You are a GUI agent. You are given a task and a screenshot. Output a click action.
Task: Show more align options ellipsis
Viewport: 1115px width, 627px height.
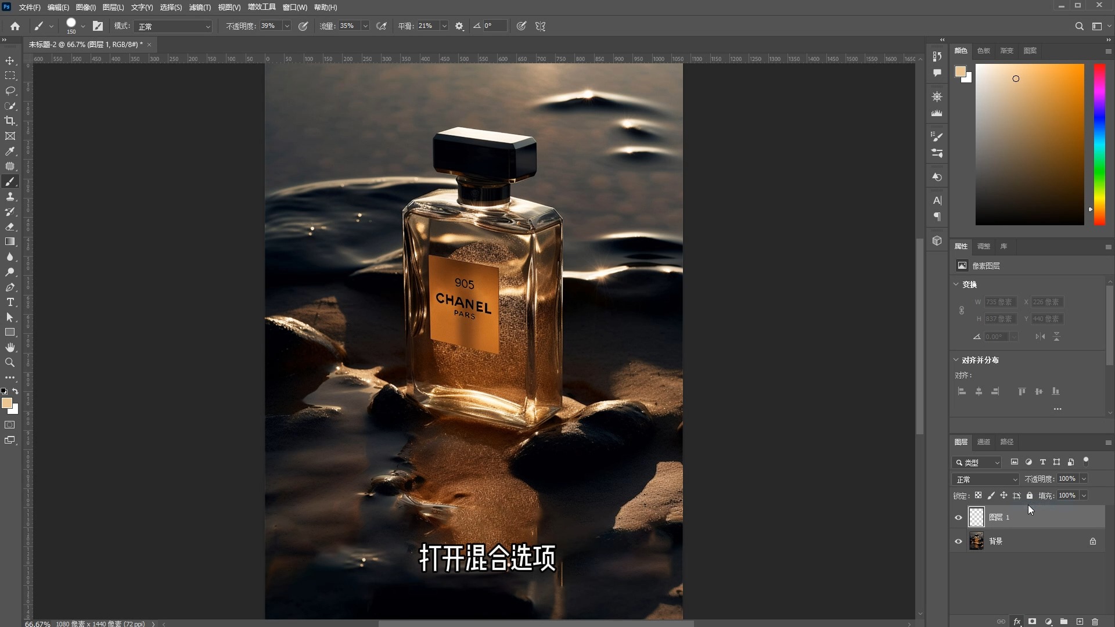(1058, 409)
